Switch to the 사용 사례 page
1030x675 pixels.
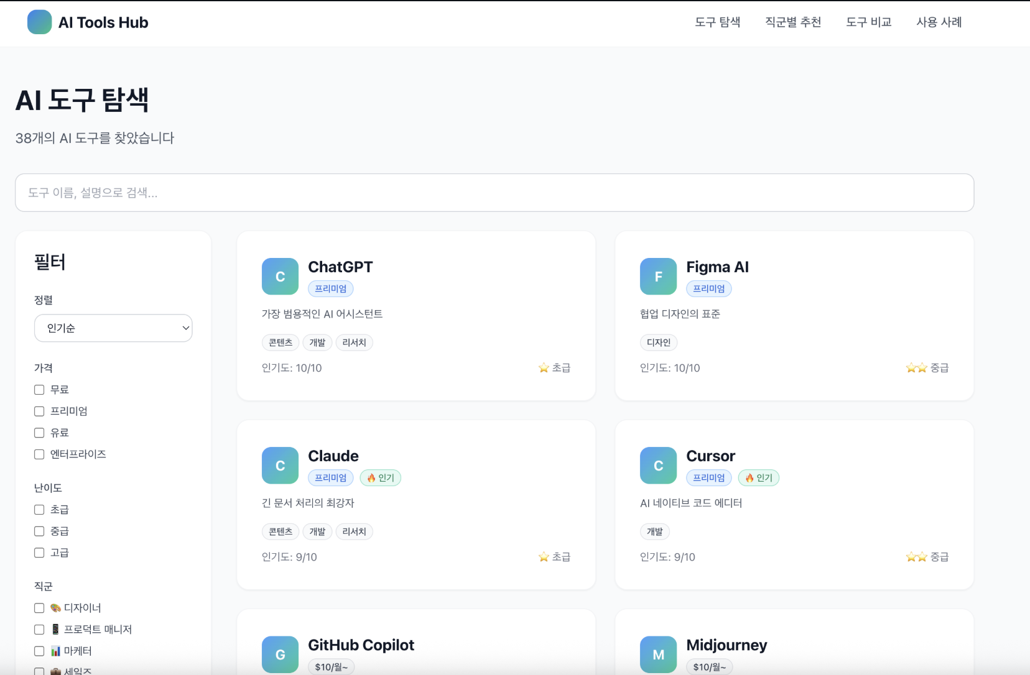[939, 22]
